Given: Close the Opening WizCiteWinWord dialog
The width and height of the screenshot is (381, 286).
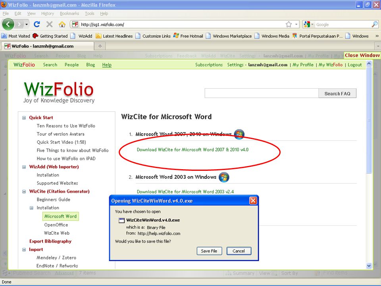Looking at the screenshot, I should pyautogui.click(x=253, y=201).
